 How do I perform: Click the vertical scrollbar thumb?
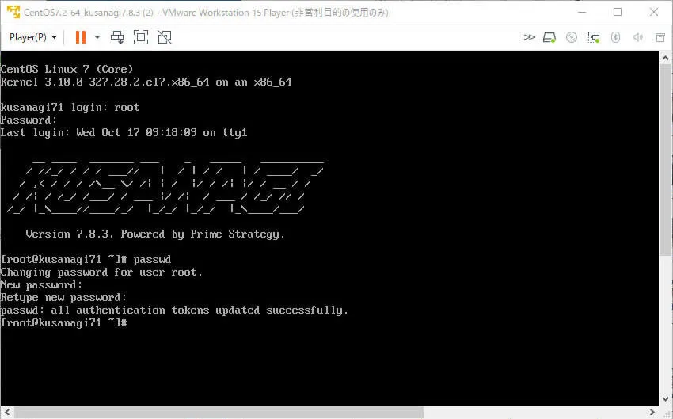tap(665, 160)
